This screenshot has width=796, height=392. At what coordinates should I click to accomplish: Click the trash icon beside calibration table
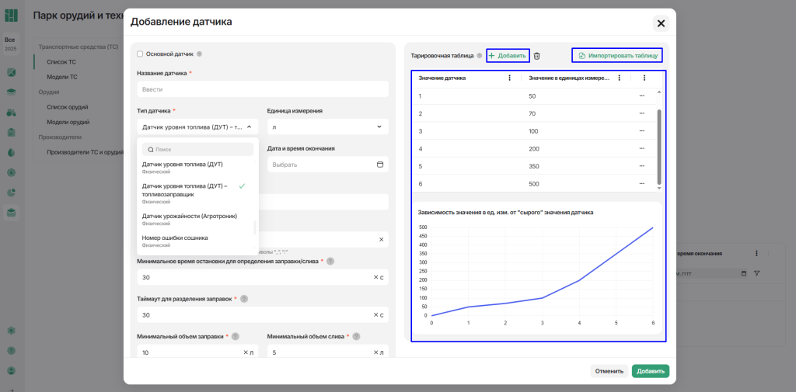coord(536,56)
